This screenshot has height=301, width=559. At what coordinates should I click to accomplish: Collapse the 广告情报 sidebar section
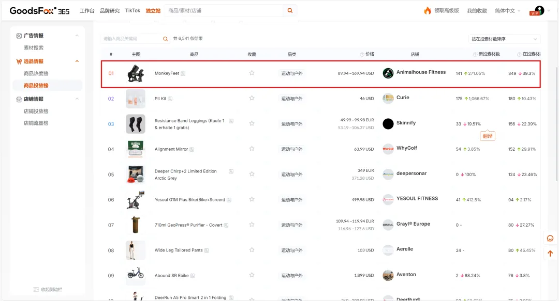(x=77, y=36)
